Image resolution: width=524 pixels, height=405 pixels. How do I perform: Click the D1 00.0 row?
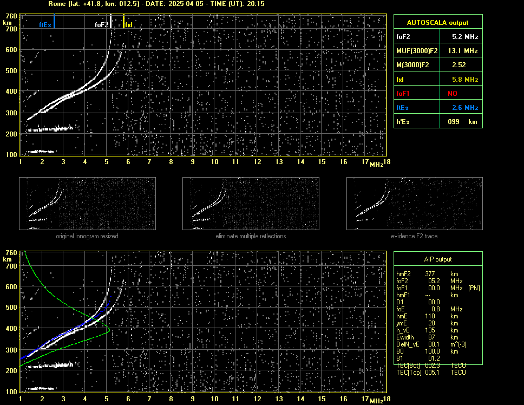click(x=418, y=302)
